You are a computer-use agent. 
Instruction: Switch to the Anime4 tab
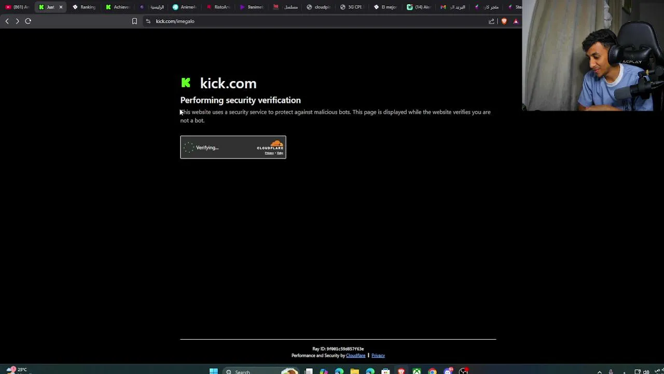(x=184, y=7)
